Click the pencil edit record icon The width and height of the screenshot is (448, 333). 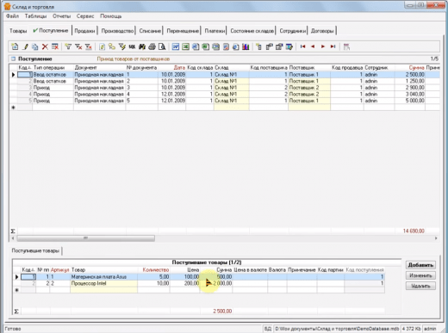(x=25, y=46)
